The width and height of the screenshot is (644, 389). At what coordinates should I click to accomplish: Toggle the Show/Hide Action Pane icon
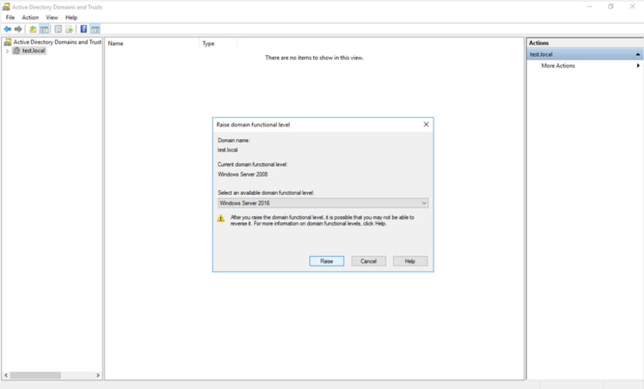96,29
